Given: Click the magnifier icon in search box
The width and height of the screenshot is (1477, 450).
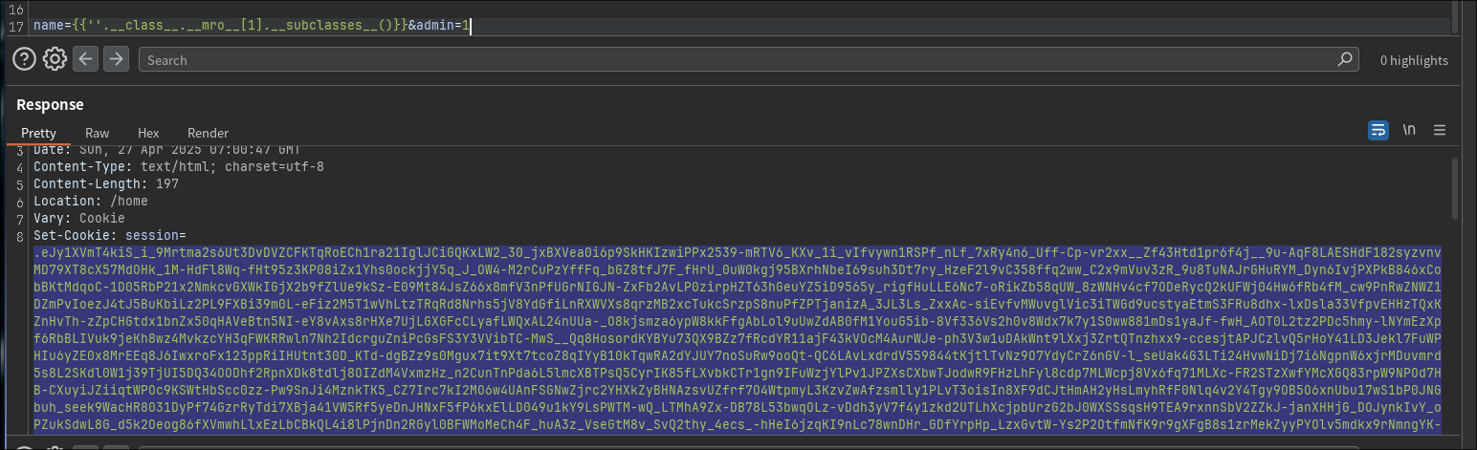Looking at the screenshot, I should coord(1345,59).
